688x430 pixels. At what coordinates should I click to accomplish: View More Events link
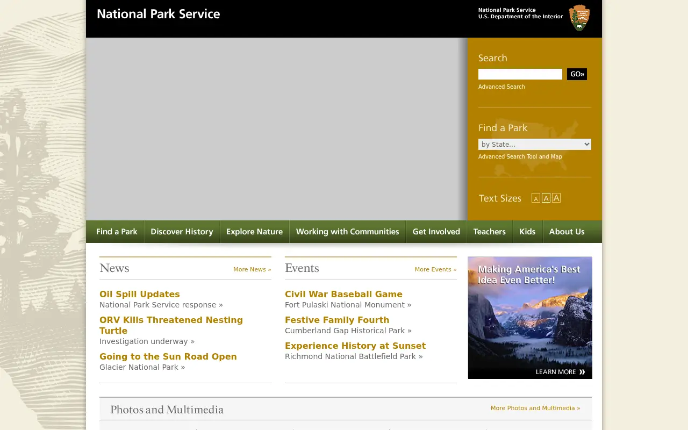435,269
